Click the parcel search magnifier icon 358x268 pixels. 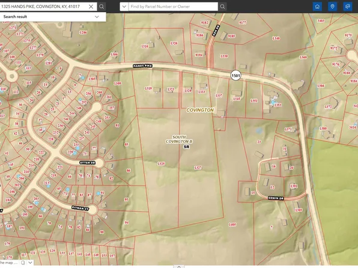222,7
